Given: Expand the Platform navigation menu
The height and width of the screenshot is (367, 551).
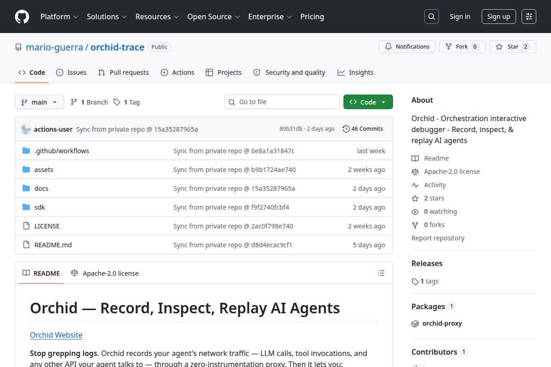Looking at the screenshot, I should pyautogui.click(x=59, y=17).
